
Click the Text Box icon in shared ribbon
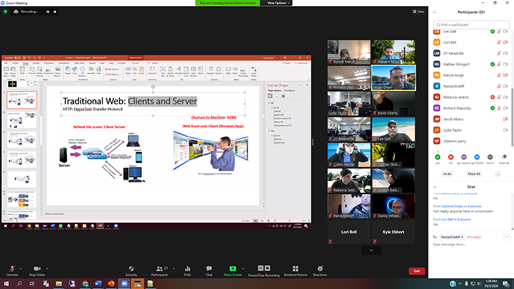click(163, 71)
